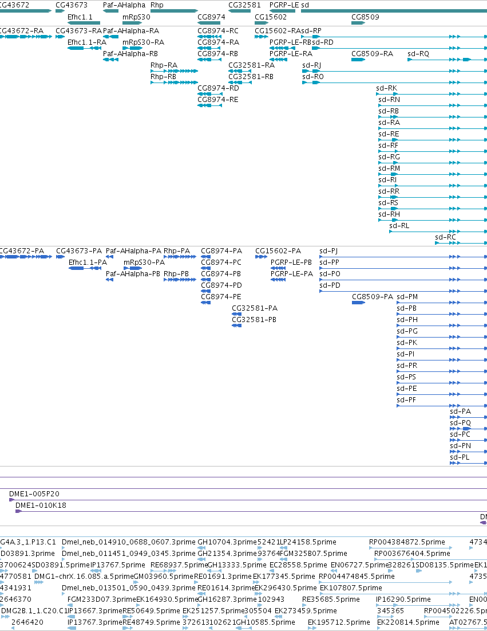Select transcript sd-RM
This screenshot has width=487, height=631.
point(389,168)
